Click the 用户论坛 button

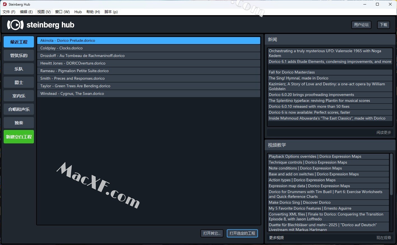(361, 25)
